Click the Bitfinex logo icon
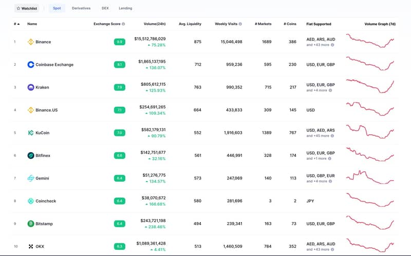Screen dimensions: 411x256 coord(31,155)
